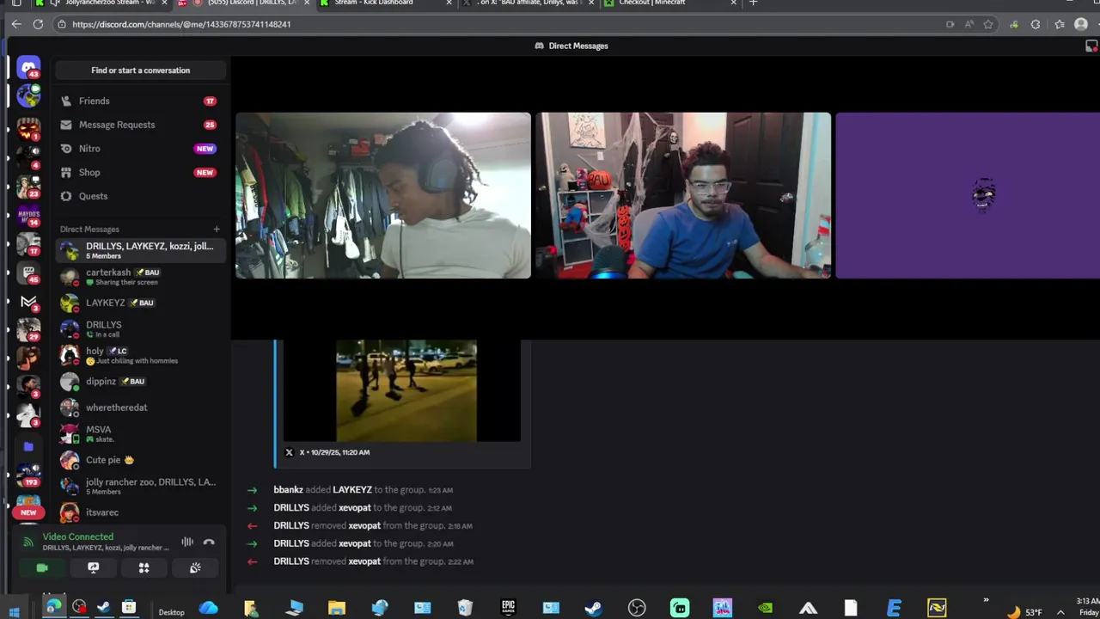This screenshot has width=1100, height=619.
Task: Switch to the Discord DRILLYS browser tab
Action: 245,3
